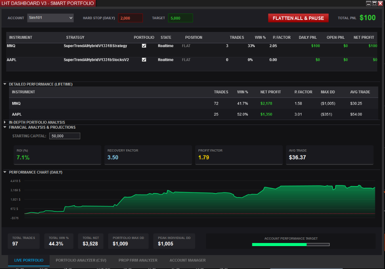385x269 pixels.
Task: Open the Account dropdown showing Sim101
Action: coord(50,18)
